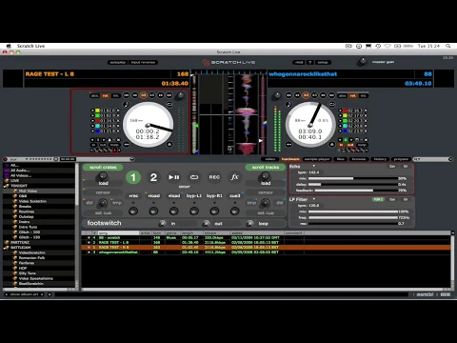Click the midi button
This screenshot has height=343, width=457.
299,62
